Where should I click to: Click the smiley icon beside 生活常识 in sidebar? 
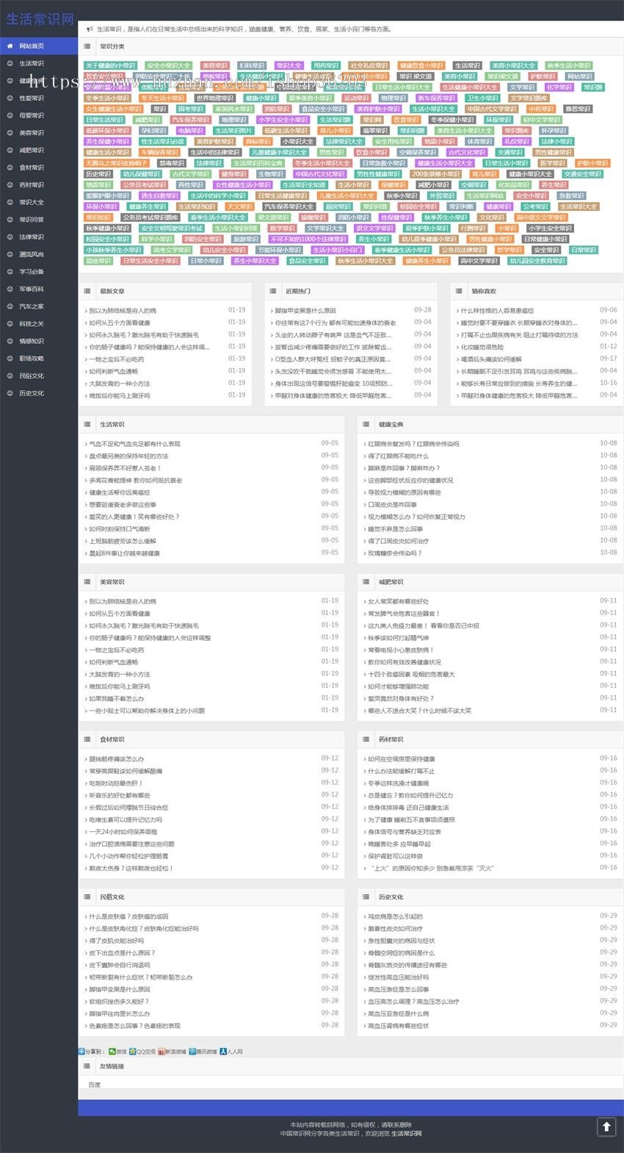click(x=10, y=63)
